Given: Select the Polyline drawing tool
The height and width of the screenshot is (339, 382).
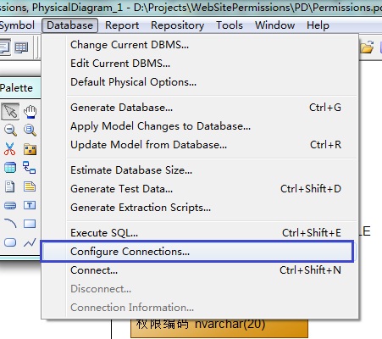Looking at the screenshot, I should pyautogui.click(x=30, y=242).
